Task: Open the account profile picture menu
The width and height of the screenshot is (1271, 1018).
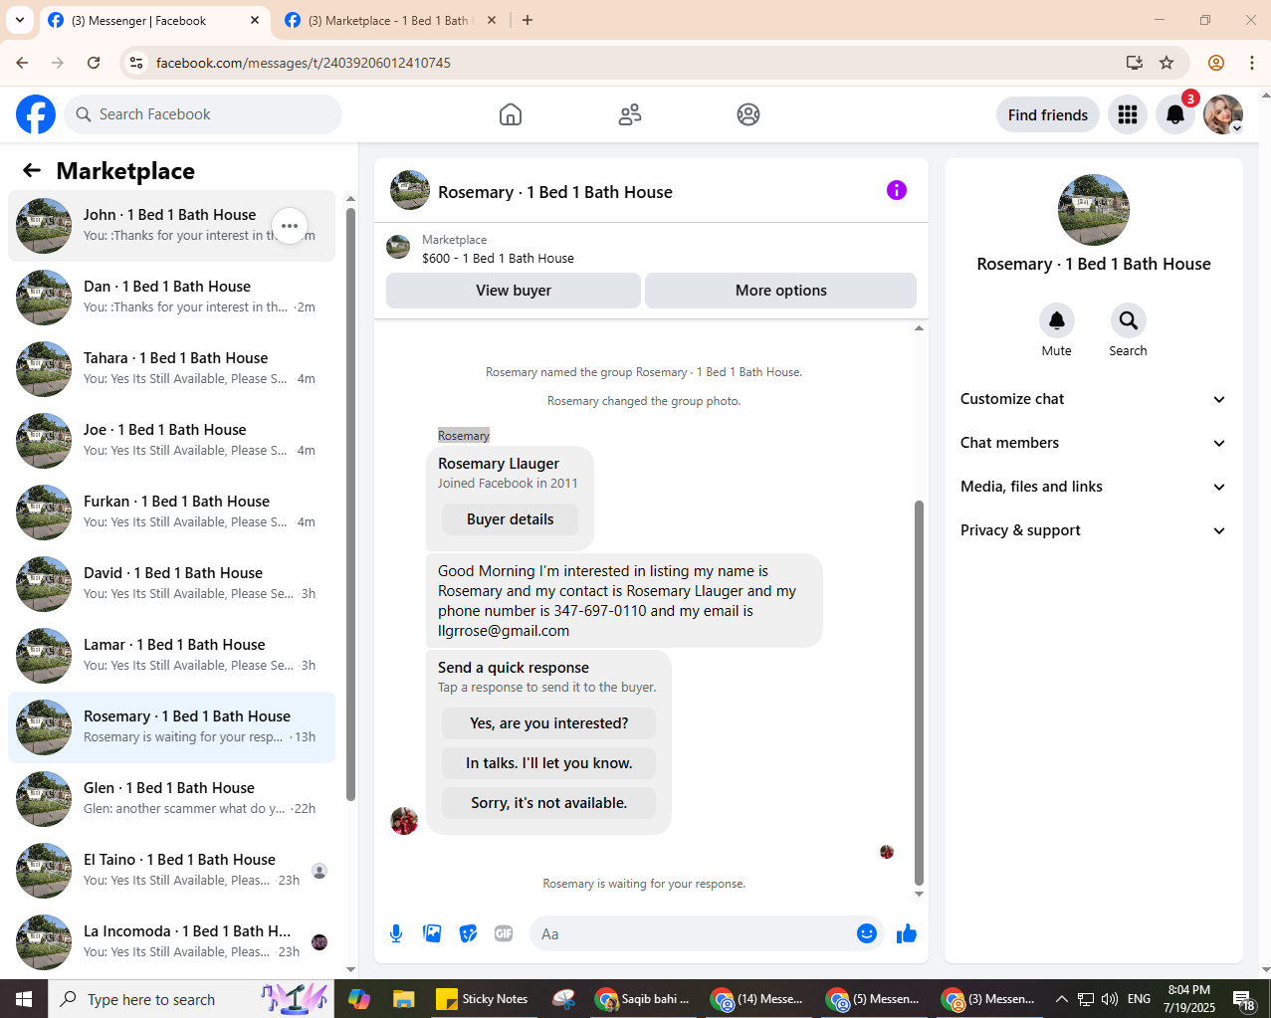Action: coord(1223,114)
